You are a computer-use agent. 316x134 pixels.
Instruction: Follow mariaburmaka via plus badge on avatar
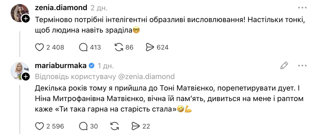click(26, 77)
